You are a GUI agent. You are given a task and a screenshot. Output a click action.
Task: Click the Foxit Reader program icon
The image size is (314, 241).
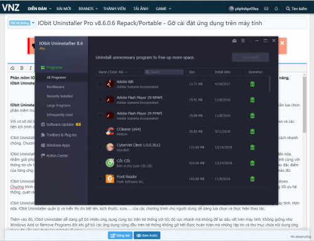[x=110, y=179]
